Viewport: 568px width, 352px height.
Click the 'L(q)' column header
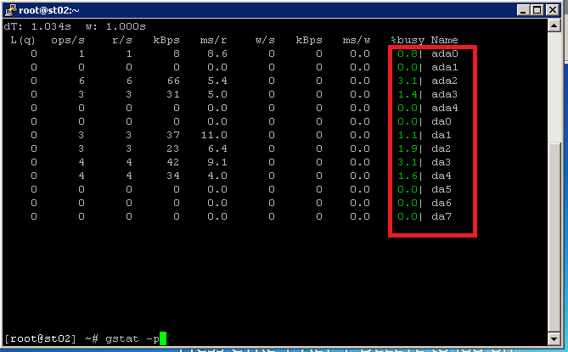pyautogui.click(x=22, y=40)
